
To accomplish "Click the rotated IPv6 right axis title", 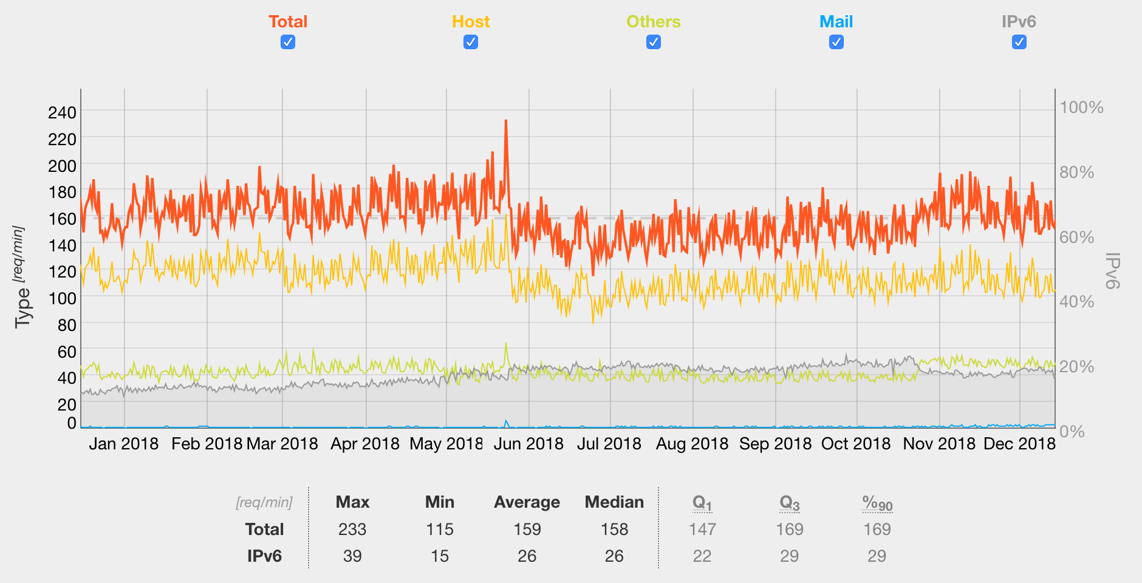I will 1113,271.
